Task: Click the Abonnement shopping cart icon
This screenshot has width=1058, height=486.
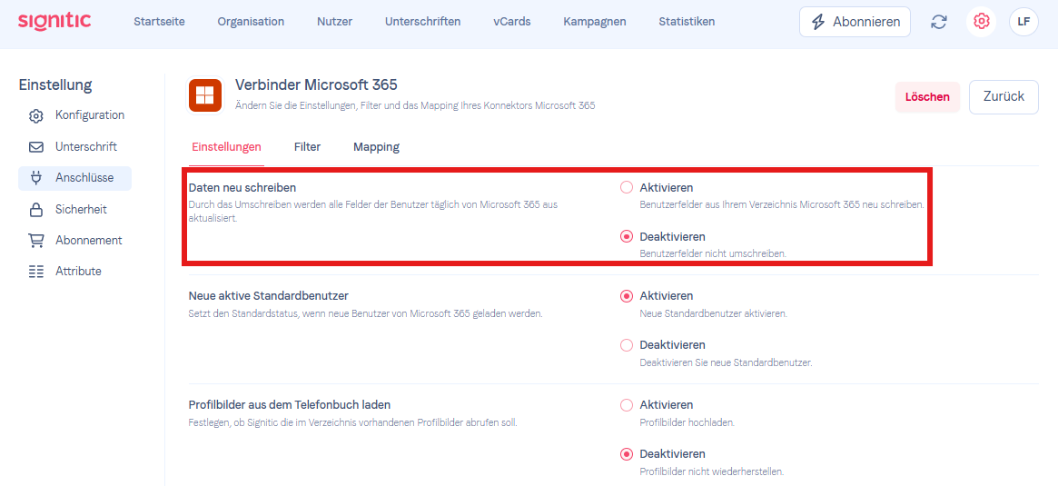Action: 35,241
